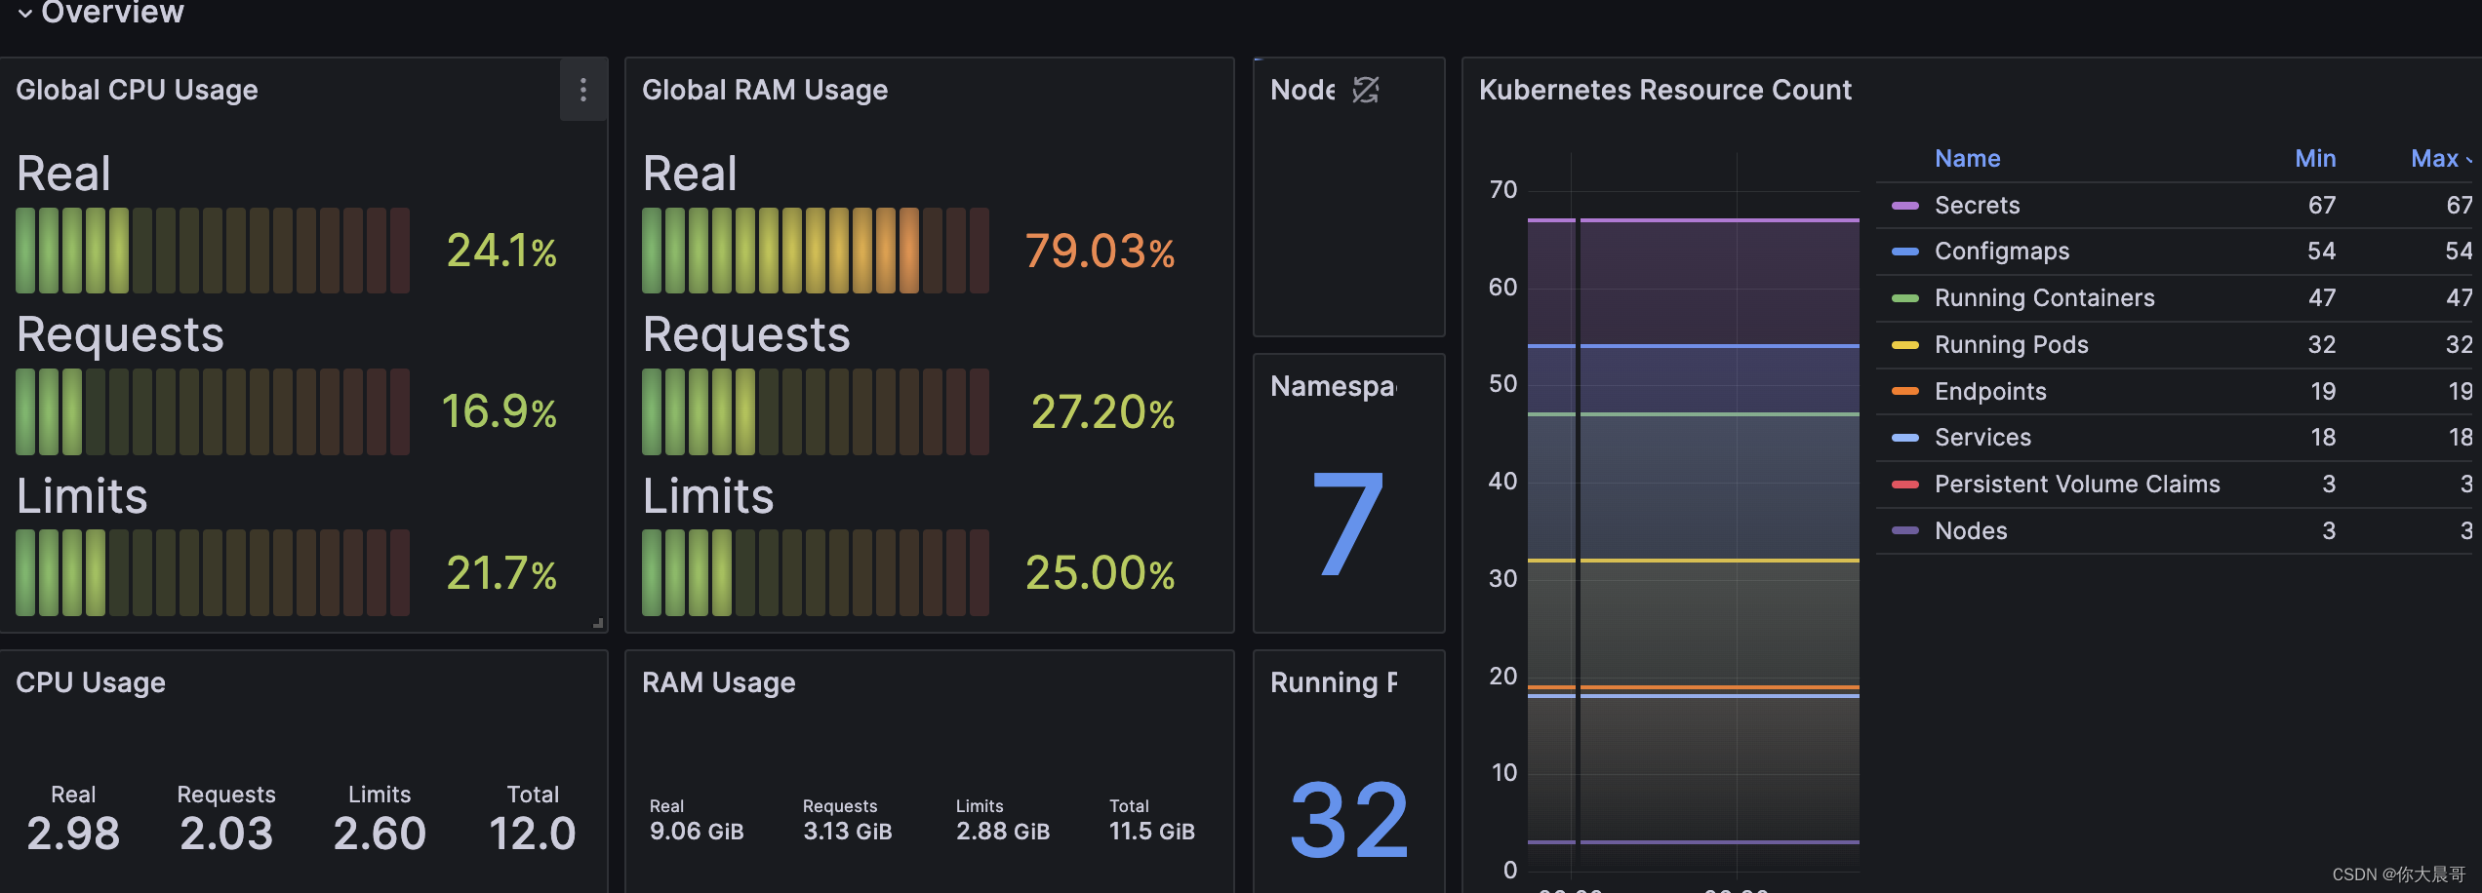Click the 21.7% CPU limits value

point(501,573)
